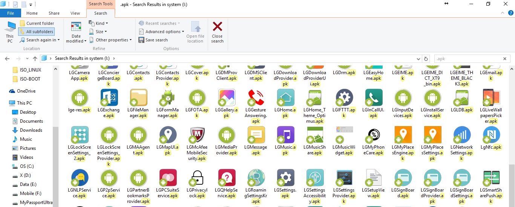Select LGMcAfeeMobileSecurity.apk shield icon

[x=197, y=135]
